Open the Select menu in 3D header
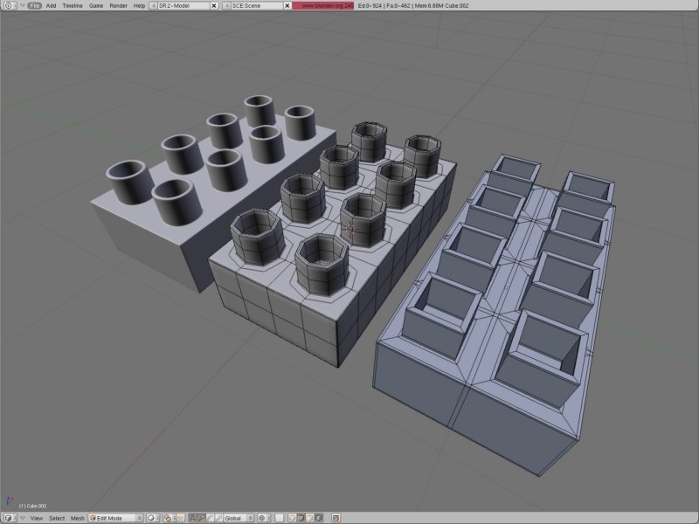Viewport: 699px width, 524px height. [57, 518]
